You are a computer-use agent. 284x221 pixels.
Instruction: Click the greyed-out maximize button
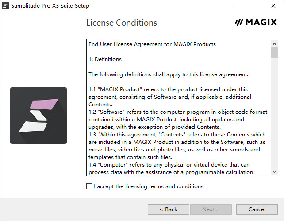[253, 6]
